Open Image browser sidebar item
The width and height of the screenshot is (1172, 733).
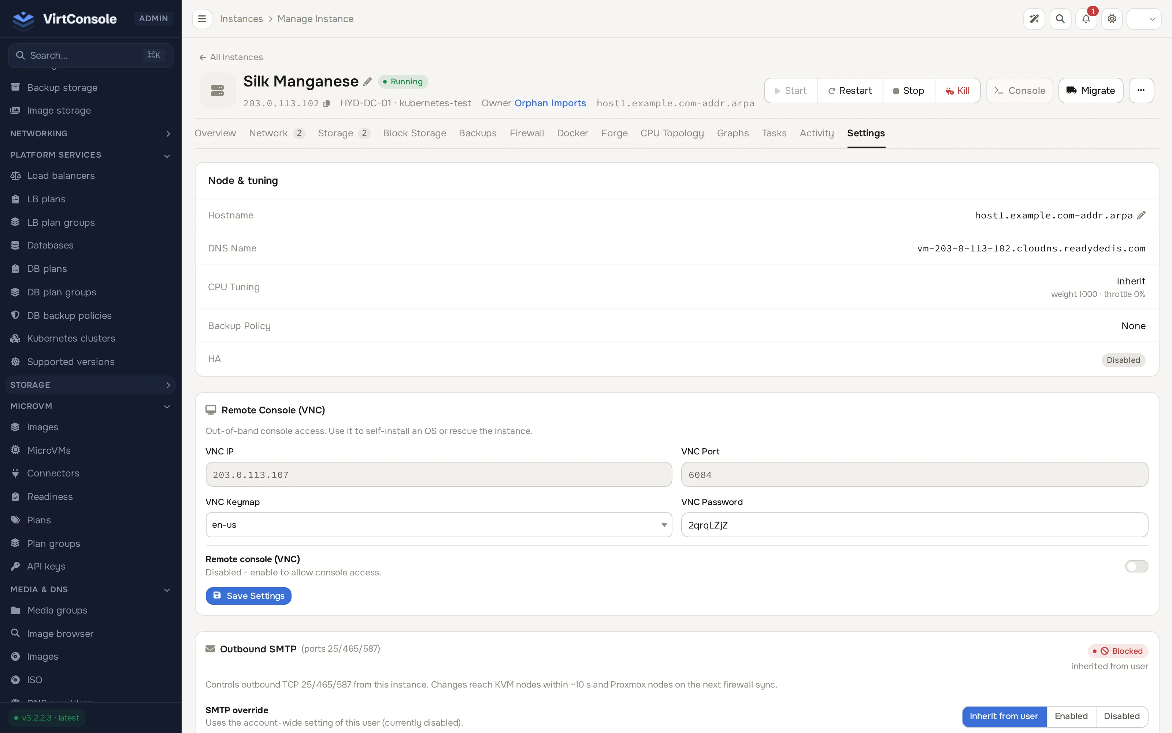[x=60, y=634]
